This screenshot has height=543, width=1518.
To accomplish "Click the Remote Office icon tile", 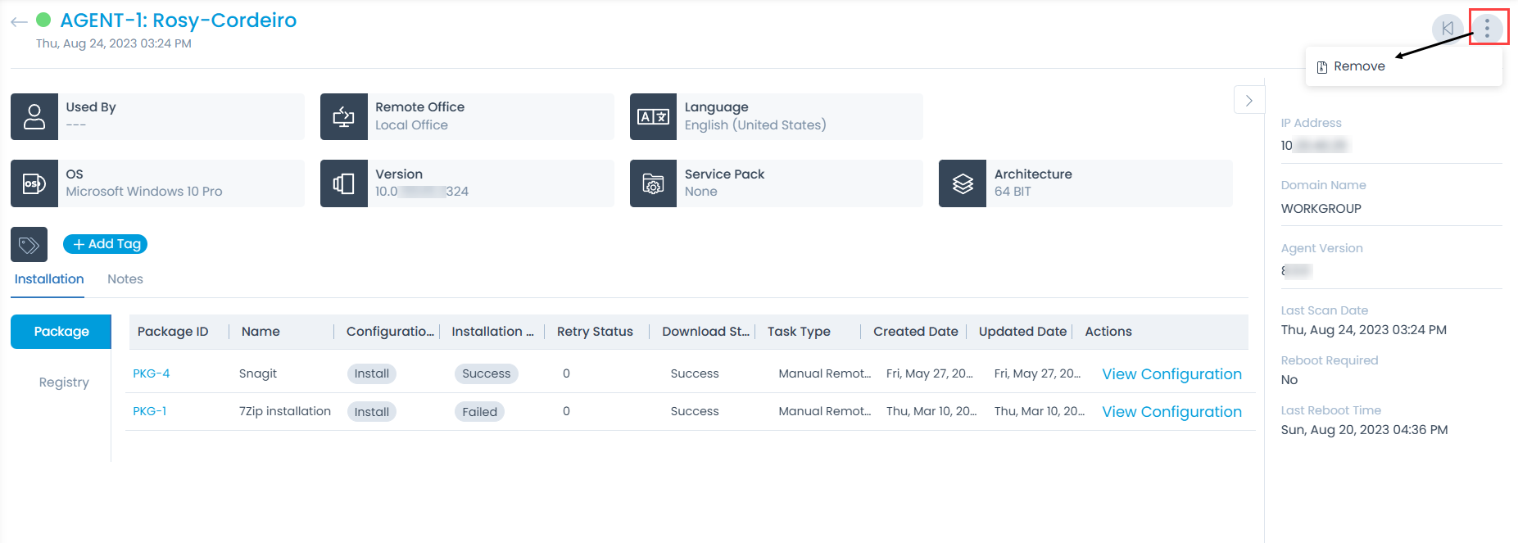I will tap(343, 116).
